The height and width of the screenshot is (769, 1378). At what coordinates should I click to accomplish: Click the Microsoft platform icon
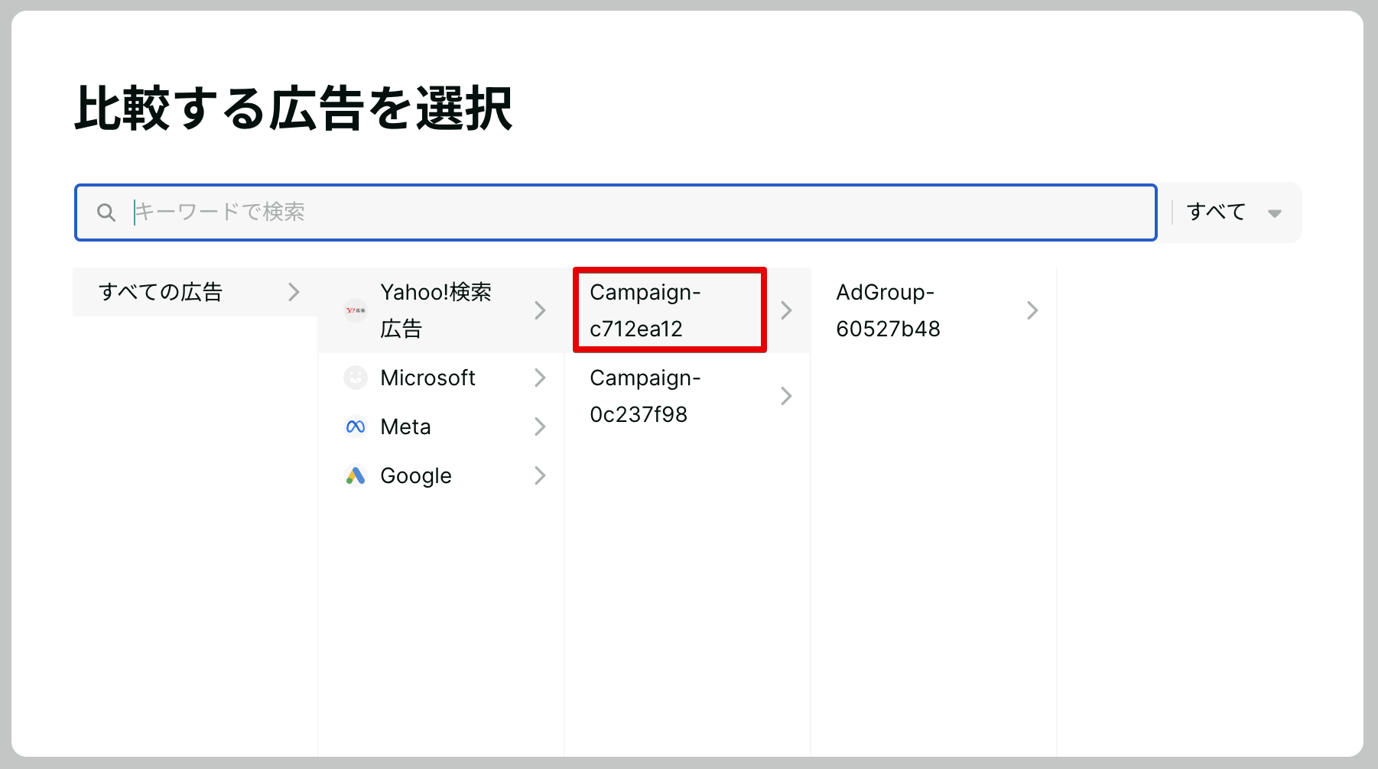point(356,378)
